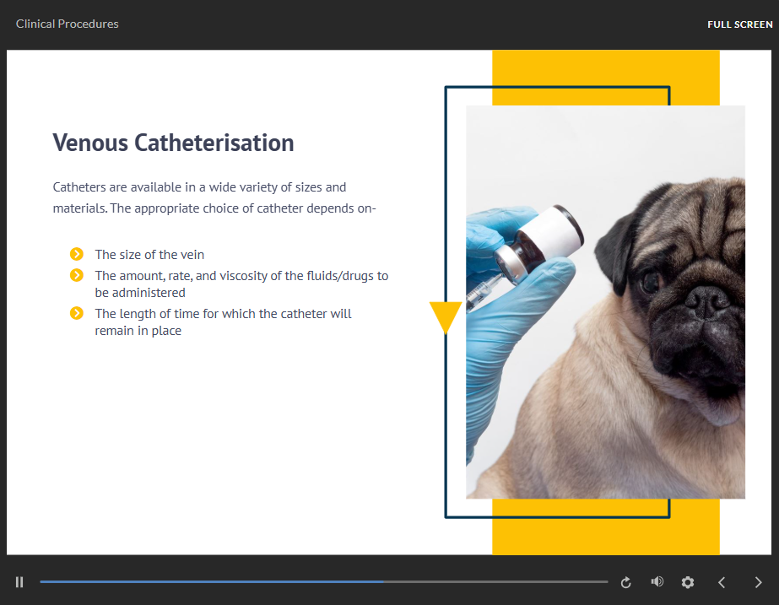779x605 pixels.
Task: Click bullet icon beside 'The amount, rate, and viscosity'
Action: point(77,275)
